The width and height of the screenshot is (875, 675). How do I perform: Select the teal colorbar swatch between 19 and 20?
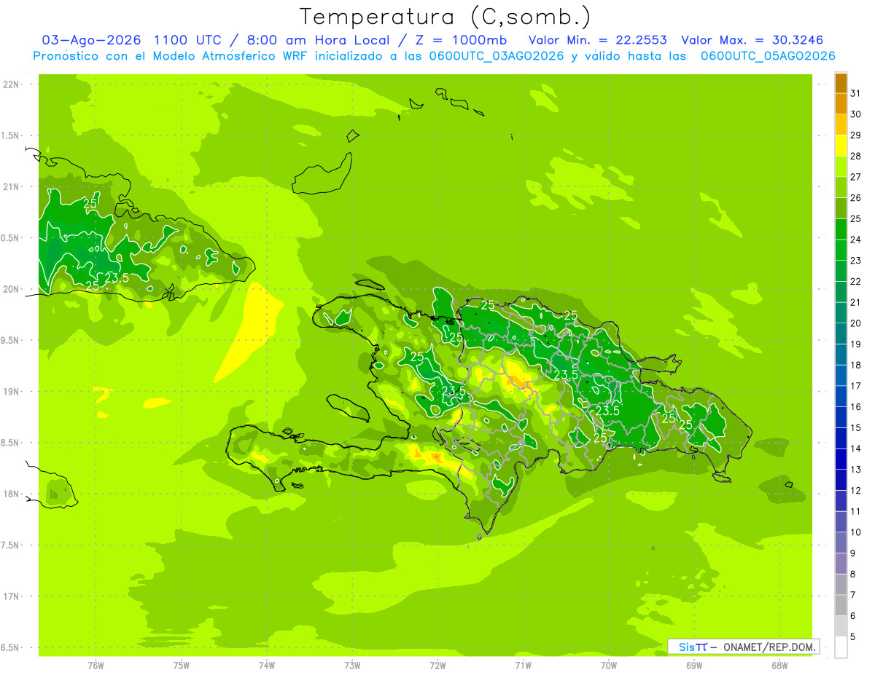tap(841, 333)
